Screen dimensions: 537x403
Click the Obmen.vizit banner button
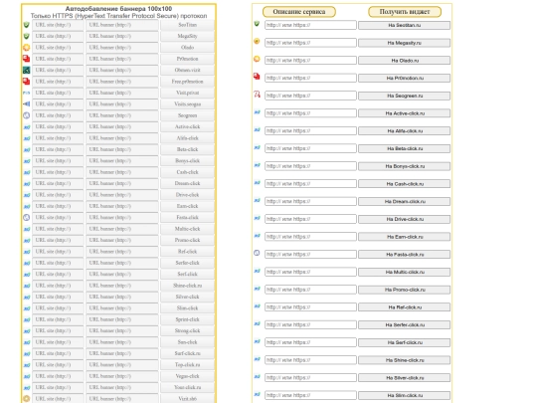(187, 71)
